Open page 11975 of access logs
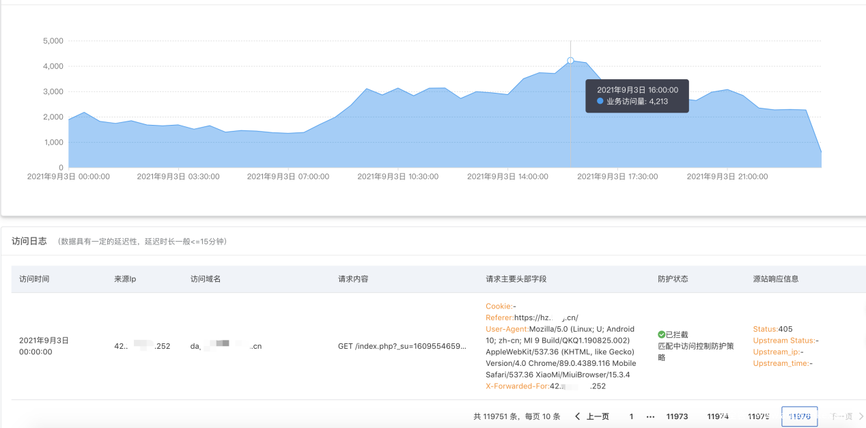The height and width of the screenshot is (428, 866). (x=758, y=416)
